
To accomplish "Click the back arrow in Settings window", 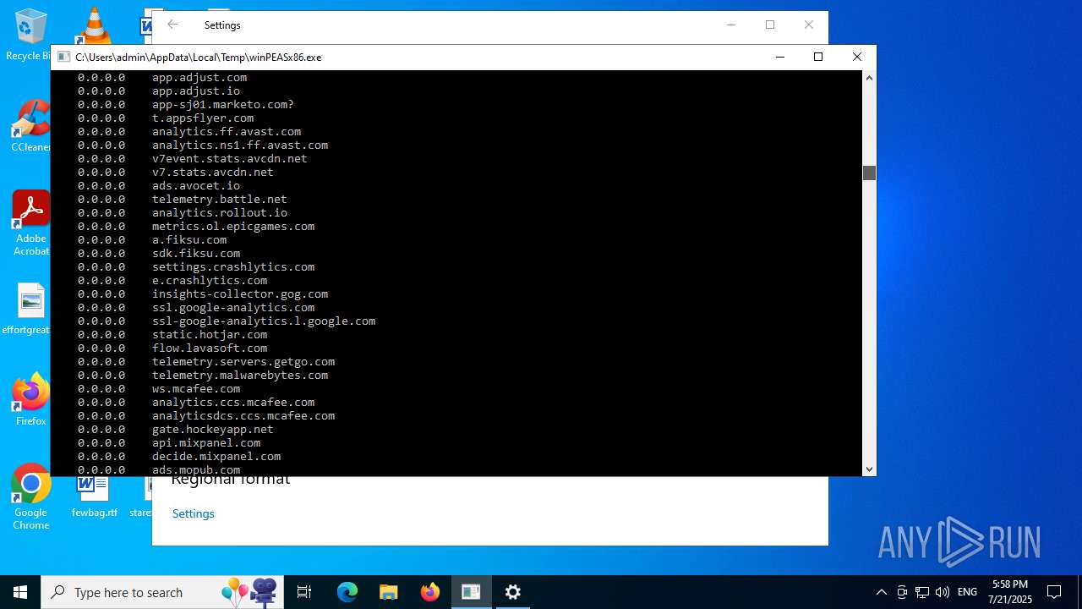I will pyautogui.click(x=172, y=25).
